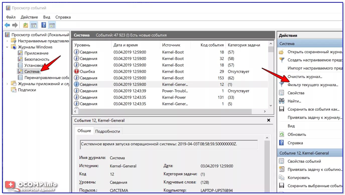Switch to the Общие tab
345x195 pixels.
84,131
